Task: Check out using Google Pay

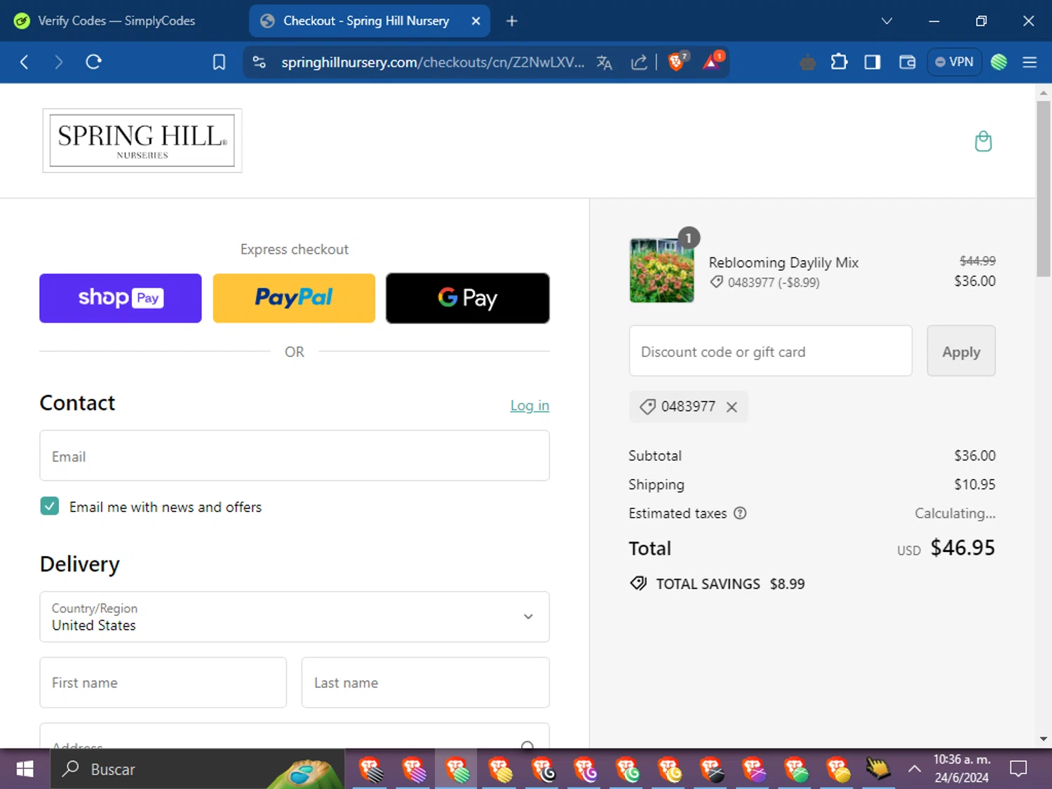Action: tap(468, 298)
